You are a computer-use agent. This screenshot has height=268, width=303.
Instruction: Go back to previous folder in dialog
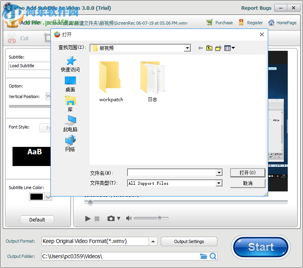tap(201, 48)
